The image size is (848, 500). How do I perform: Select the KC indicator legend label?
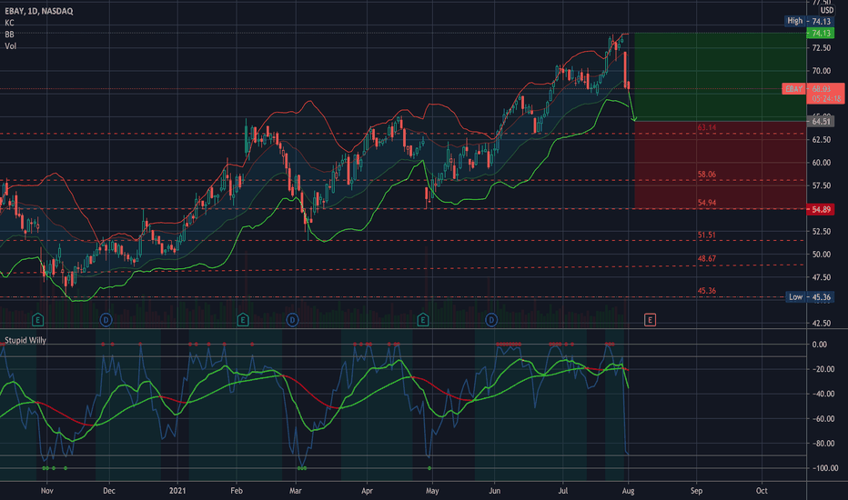[x=9, y=23]
